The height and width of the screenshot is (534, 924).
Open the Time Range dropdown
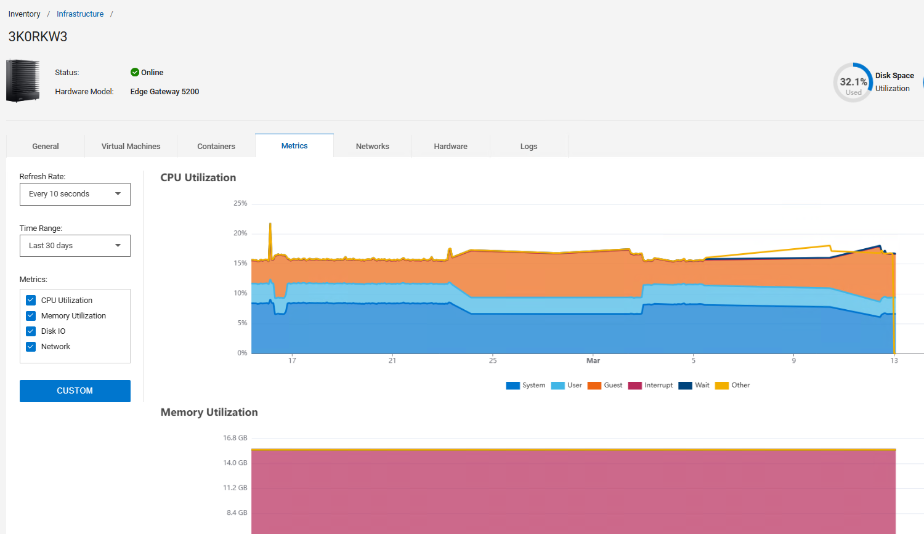pos(75,246)
